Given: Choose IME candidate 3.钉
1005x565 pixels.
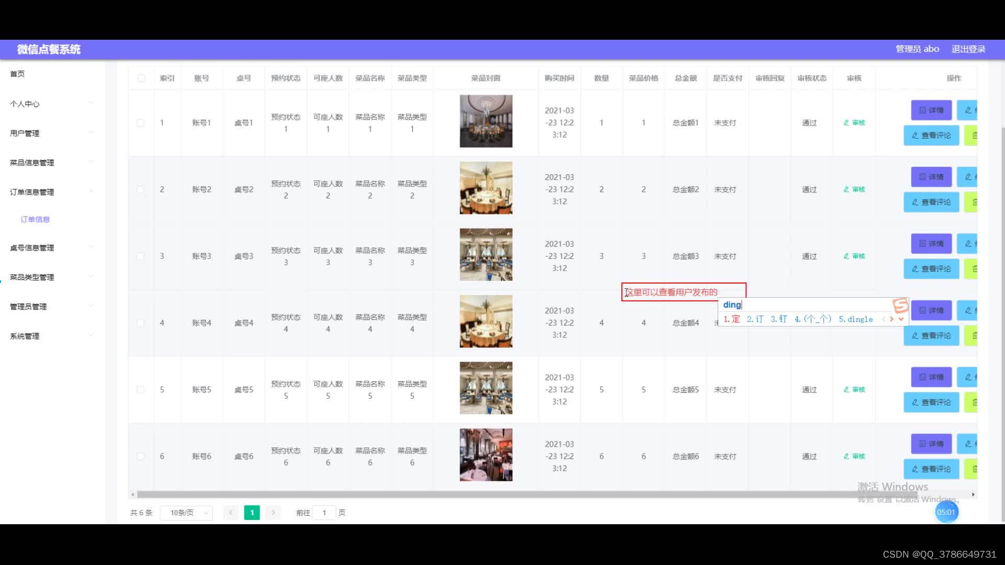Looking at the screenshot, I should 779,319.
